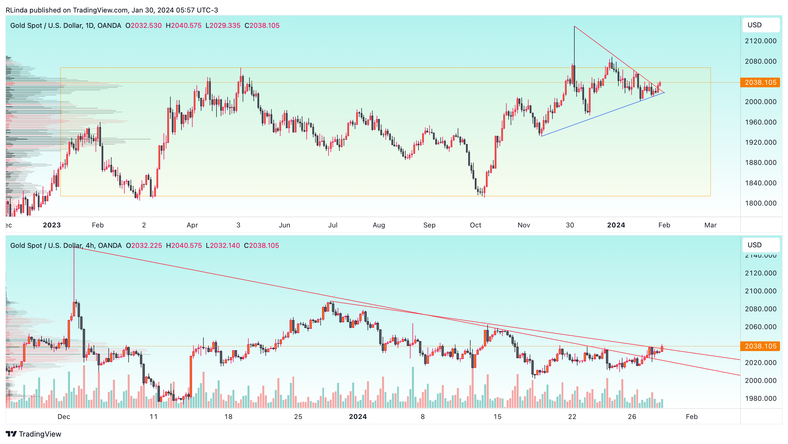The image size is (788, 444).
Task: Click the 4h chart high value H2040.575
Action: coord(184,245)
